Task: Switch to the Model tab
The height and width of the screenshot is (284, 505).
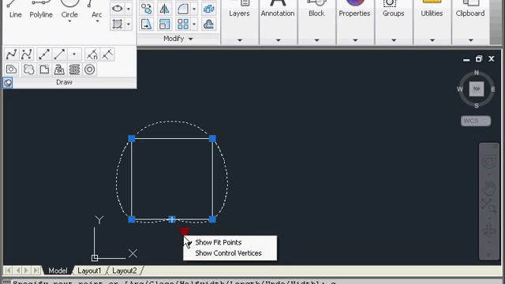Action: [x=58, y=271]
